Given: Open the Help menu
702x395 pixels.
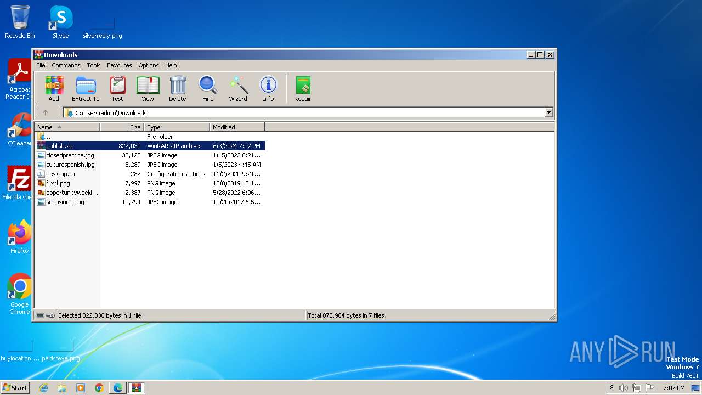Looking at the screenshot, I should click(171, 65).
